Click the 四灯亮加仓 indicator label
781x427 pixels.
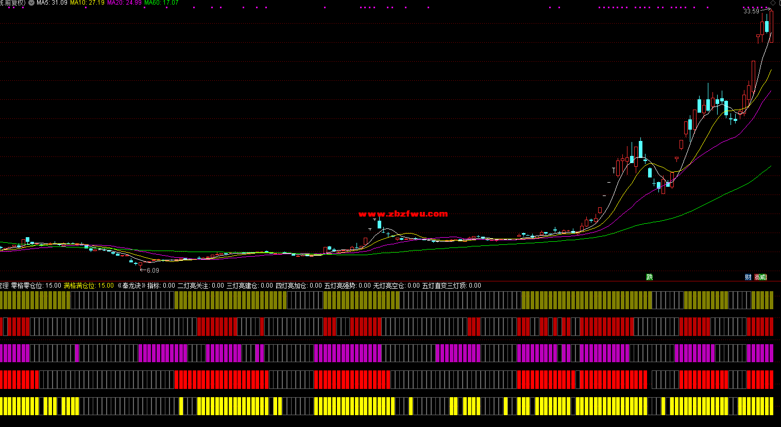(x=298, y=286)
